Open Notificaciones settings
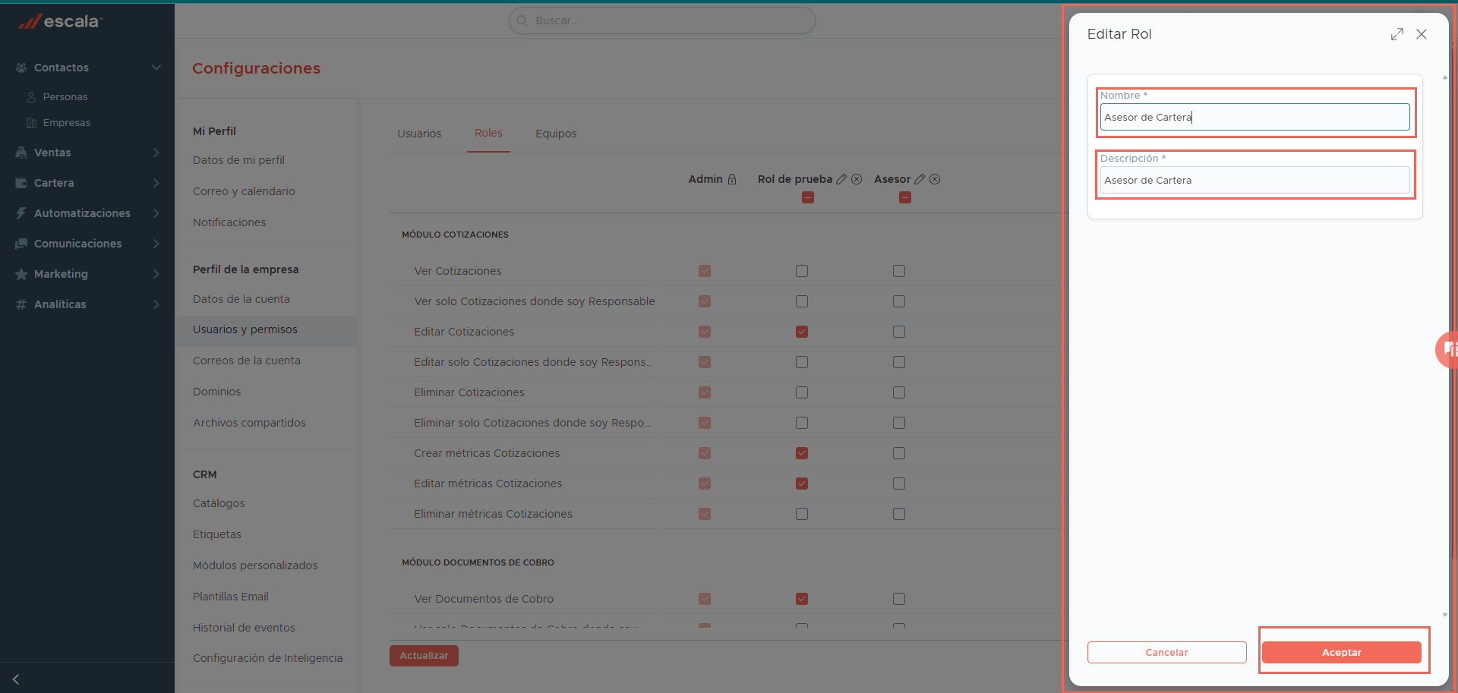This screenshot has width=1458, height=693. coord(229,222)
